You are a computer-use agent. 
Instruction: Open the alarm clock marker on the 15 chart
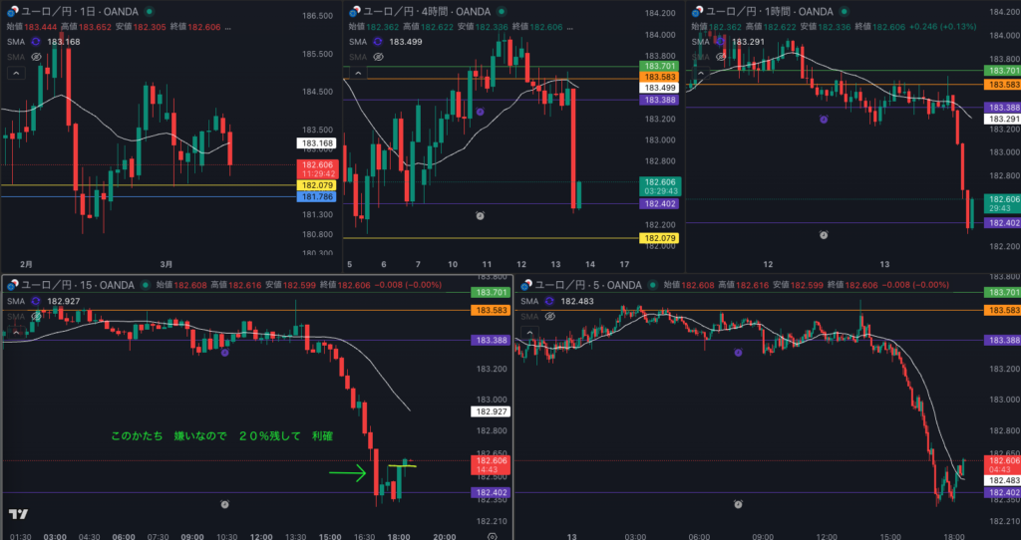[224, 504]
